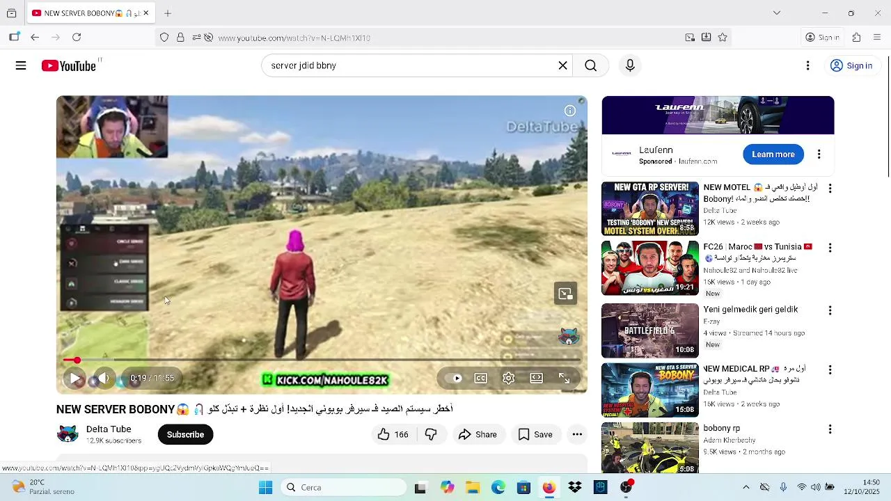
Task: Open the NEW MEDICAL RP video thumbnail
Action: [x=650, y=390]
